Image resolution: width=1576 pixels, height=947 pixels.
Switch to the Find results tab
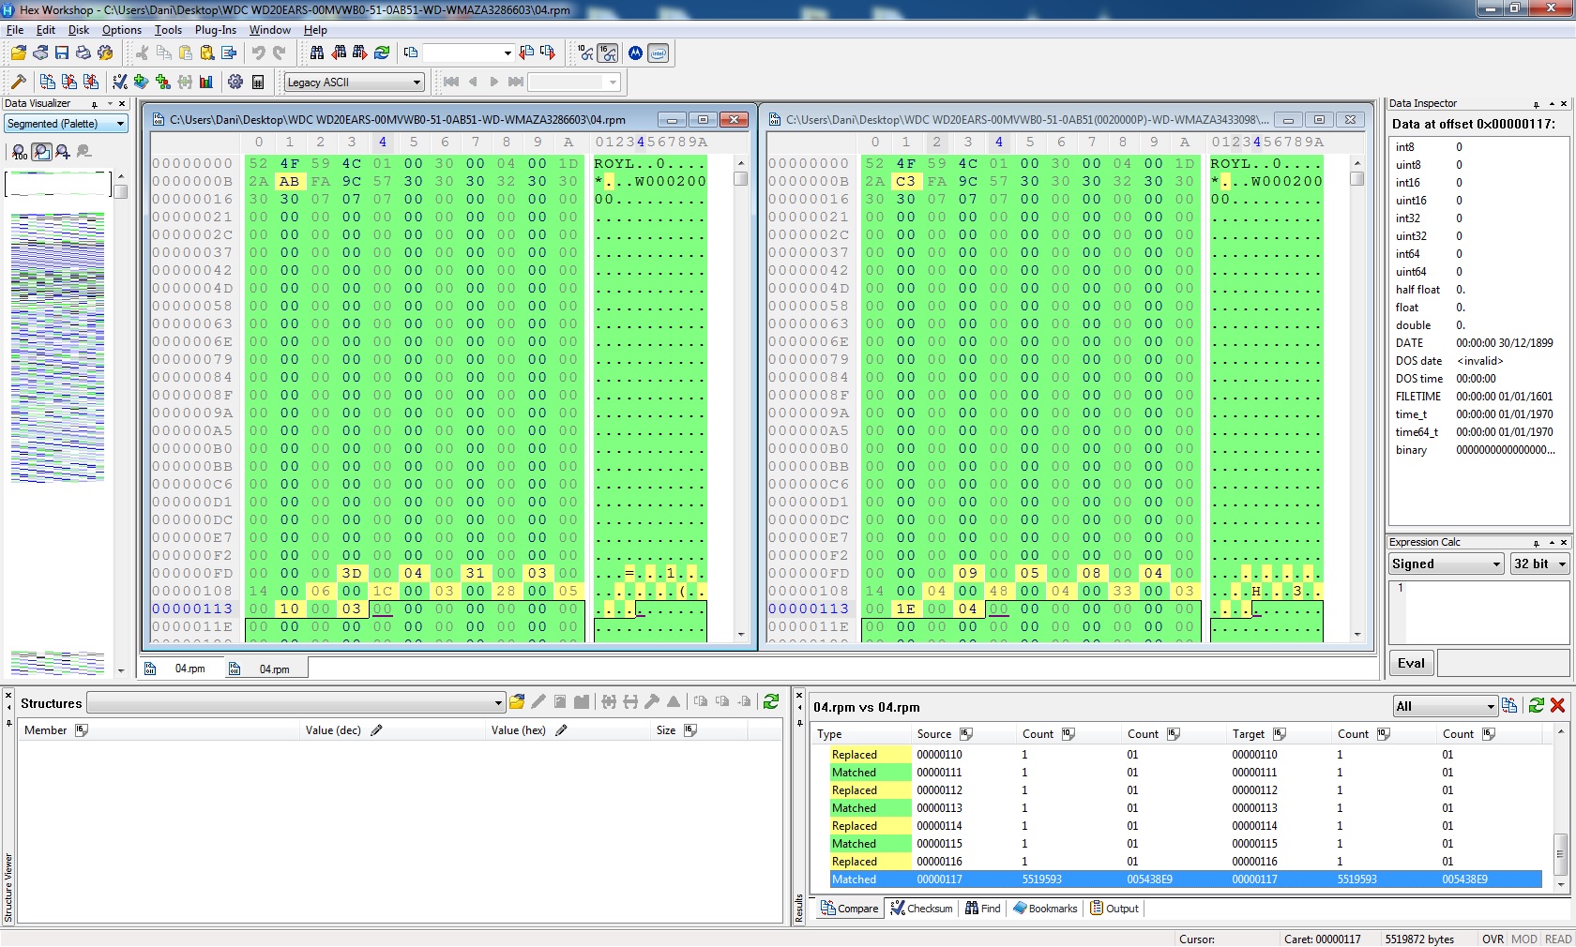coord(983,909)
